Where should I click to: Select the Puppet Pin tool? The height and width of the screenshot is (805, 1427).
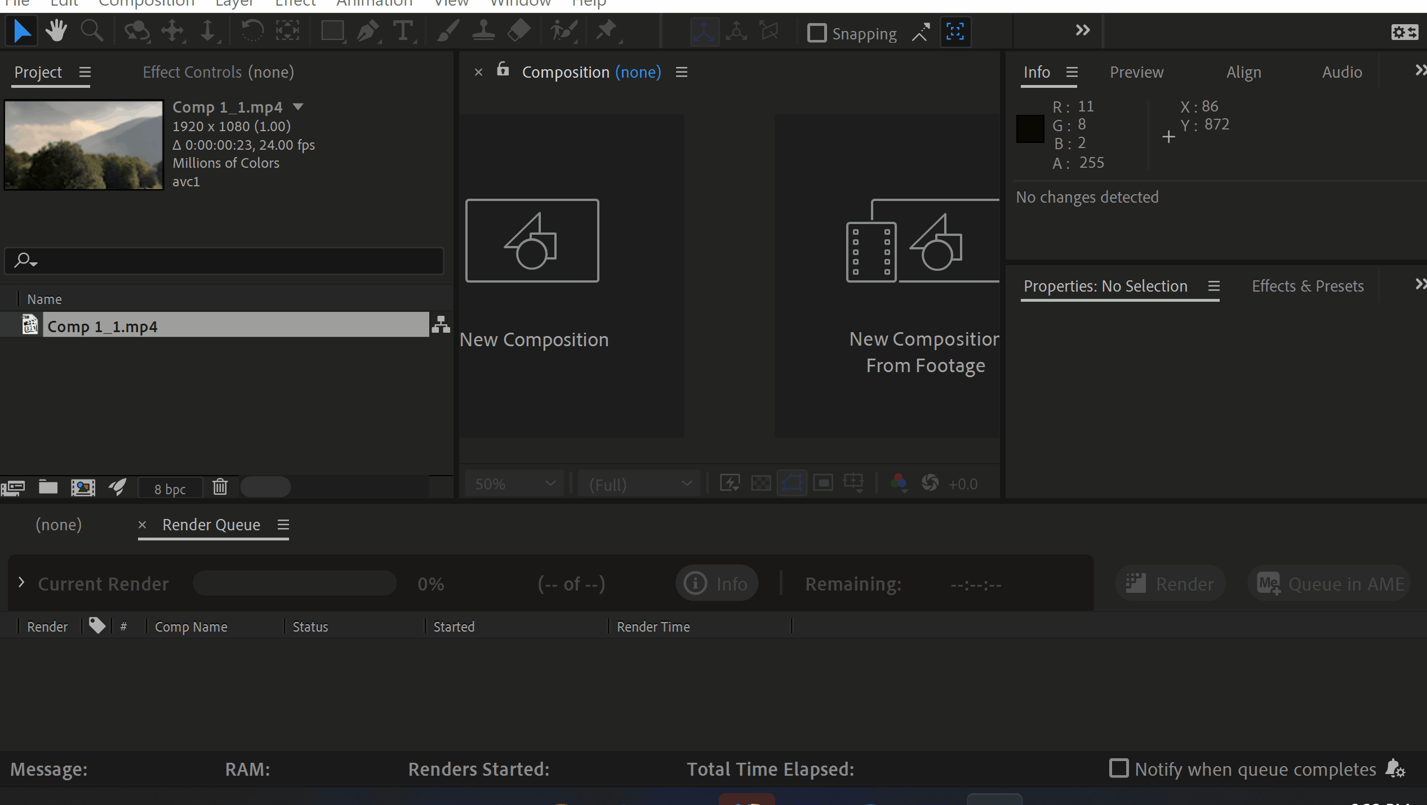[x=607, y=30]
